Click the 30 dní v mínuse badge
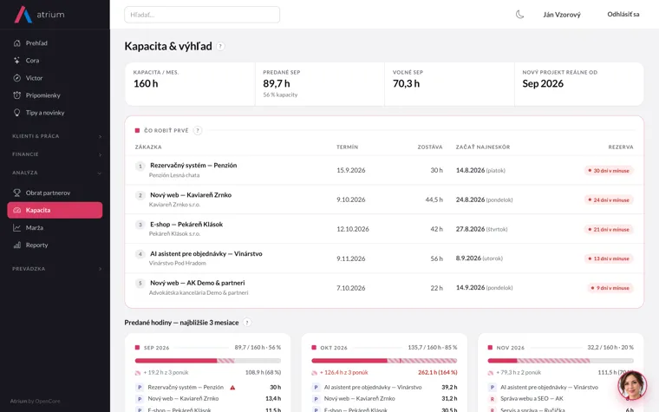The image size is (659, 412). point(609,171)
